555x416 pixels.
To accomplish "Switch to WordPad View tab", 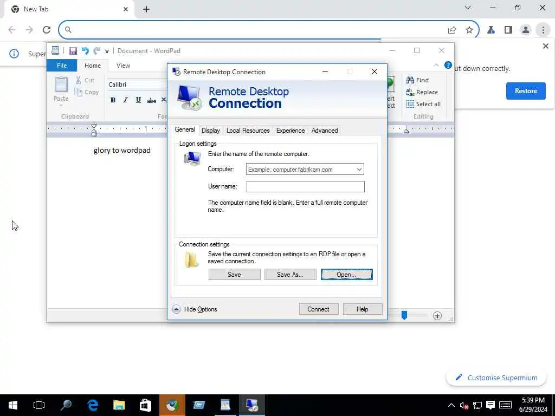I will pyautogui.click(x=123, y=66).
